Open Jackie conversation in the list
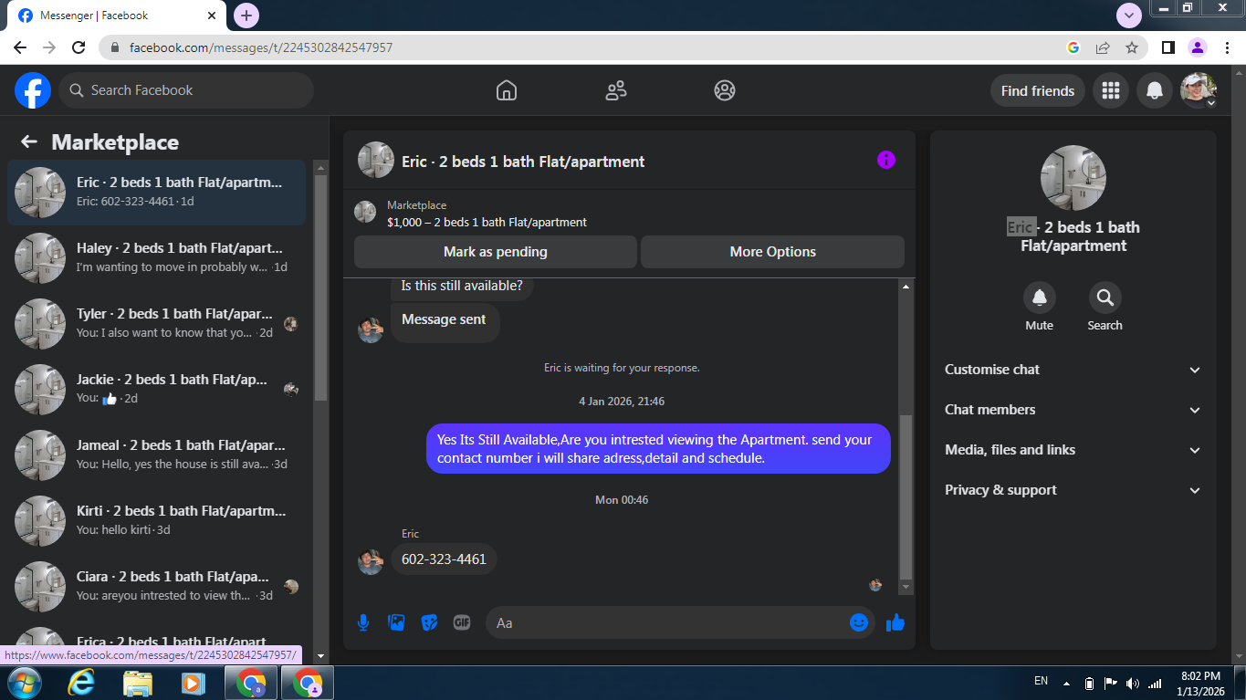Screen dimensions: 1246x700 tap(157, 389)
